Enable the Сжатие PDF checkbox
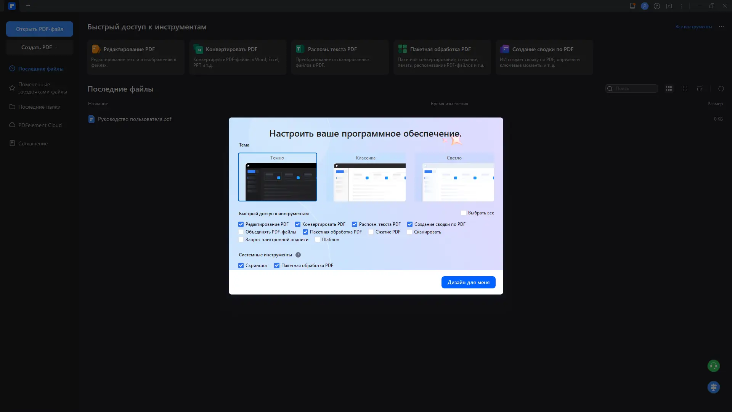Screen dimensions: 732x412 pyautogui.click(x=371, y=232)
